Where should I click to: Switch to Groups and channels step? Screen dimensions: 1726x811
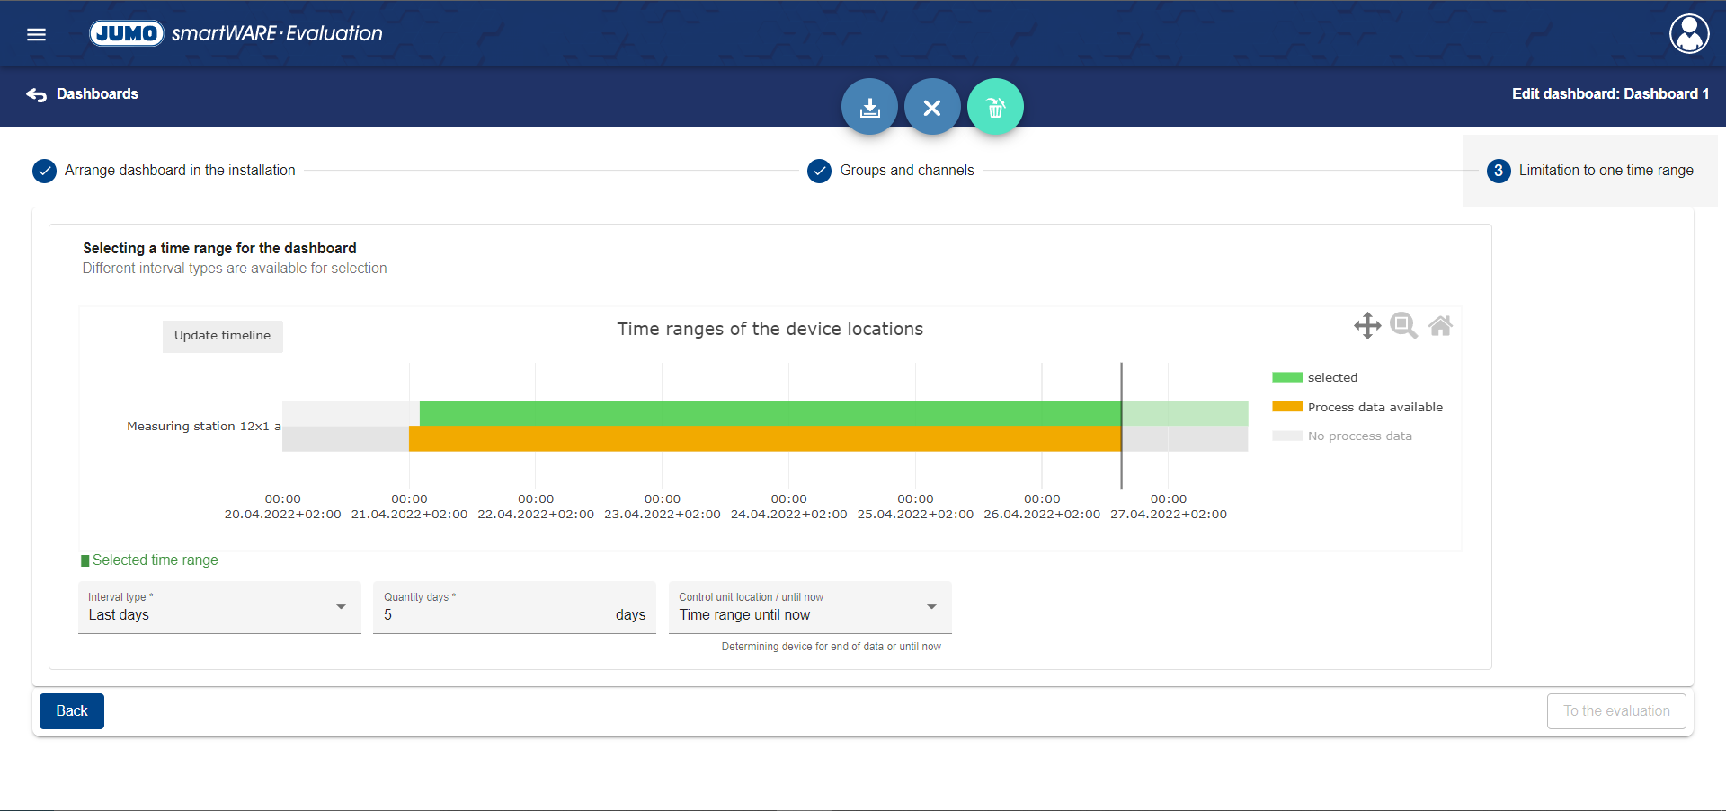[906, 171]
